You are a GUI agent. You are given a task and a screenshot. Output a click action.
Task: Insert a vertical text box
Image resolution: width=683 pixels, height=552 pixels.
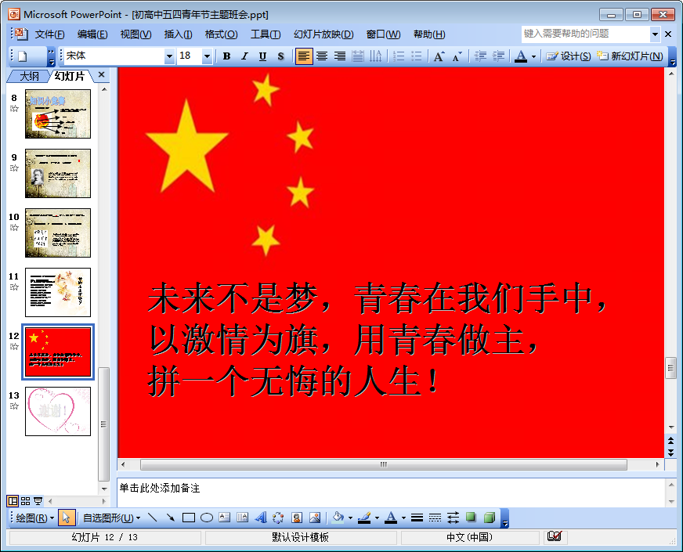[243, 518]
